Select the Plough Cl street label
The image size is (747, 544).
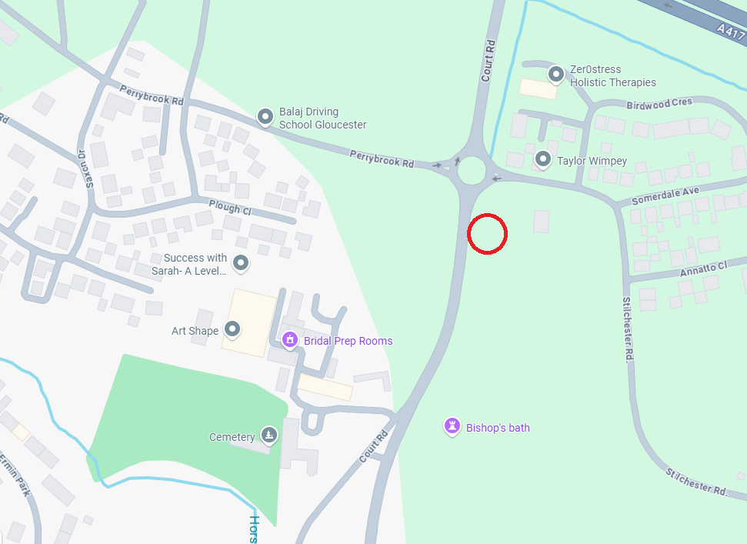tap(230, 208)
